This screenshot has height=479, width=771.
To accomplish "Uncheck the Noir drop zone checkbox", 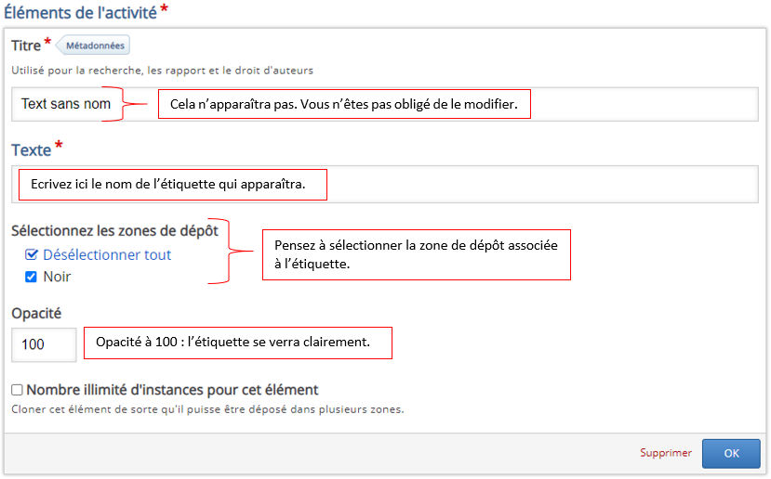I will coord(31,277).
